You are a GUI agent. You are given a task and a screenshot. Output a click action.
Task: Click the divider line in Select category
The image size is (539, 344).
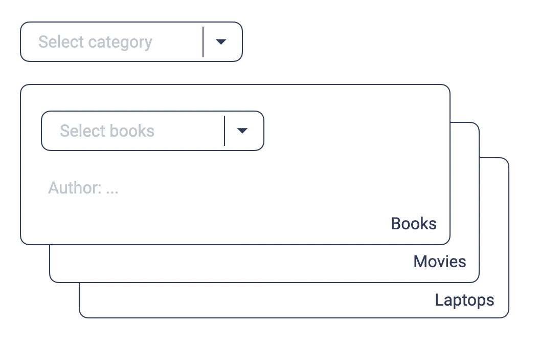pos(203,42)
